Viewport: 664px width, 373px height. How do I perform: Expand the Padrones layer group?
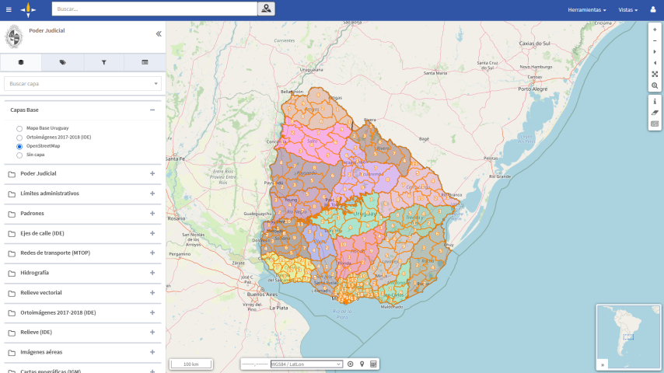152,214
